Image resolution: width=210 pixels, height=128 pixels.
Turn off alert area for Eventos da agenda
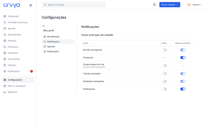[183, 50]
